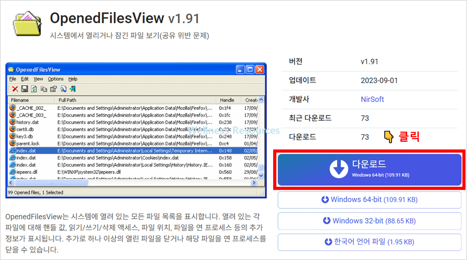The height and width of the screenshot is (260, 467).
Task: Select the cert8.db file row
Action: click(133, 129)
